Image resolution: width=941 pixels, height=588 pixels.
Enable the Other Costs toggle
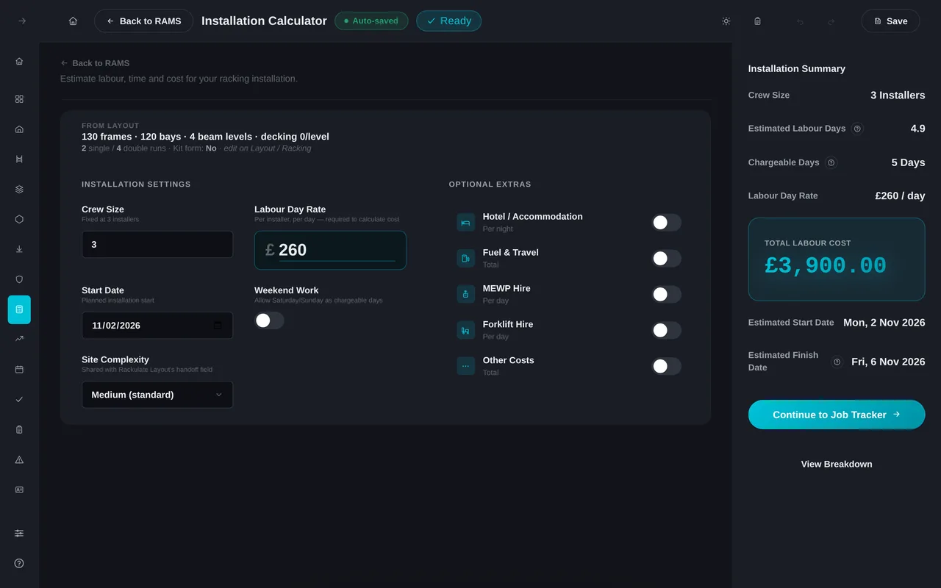666,366
